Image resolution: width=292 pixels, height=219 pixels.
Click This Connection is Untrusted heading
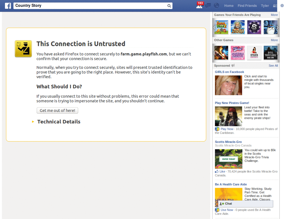pos(81,44)
